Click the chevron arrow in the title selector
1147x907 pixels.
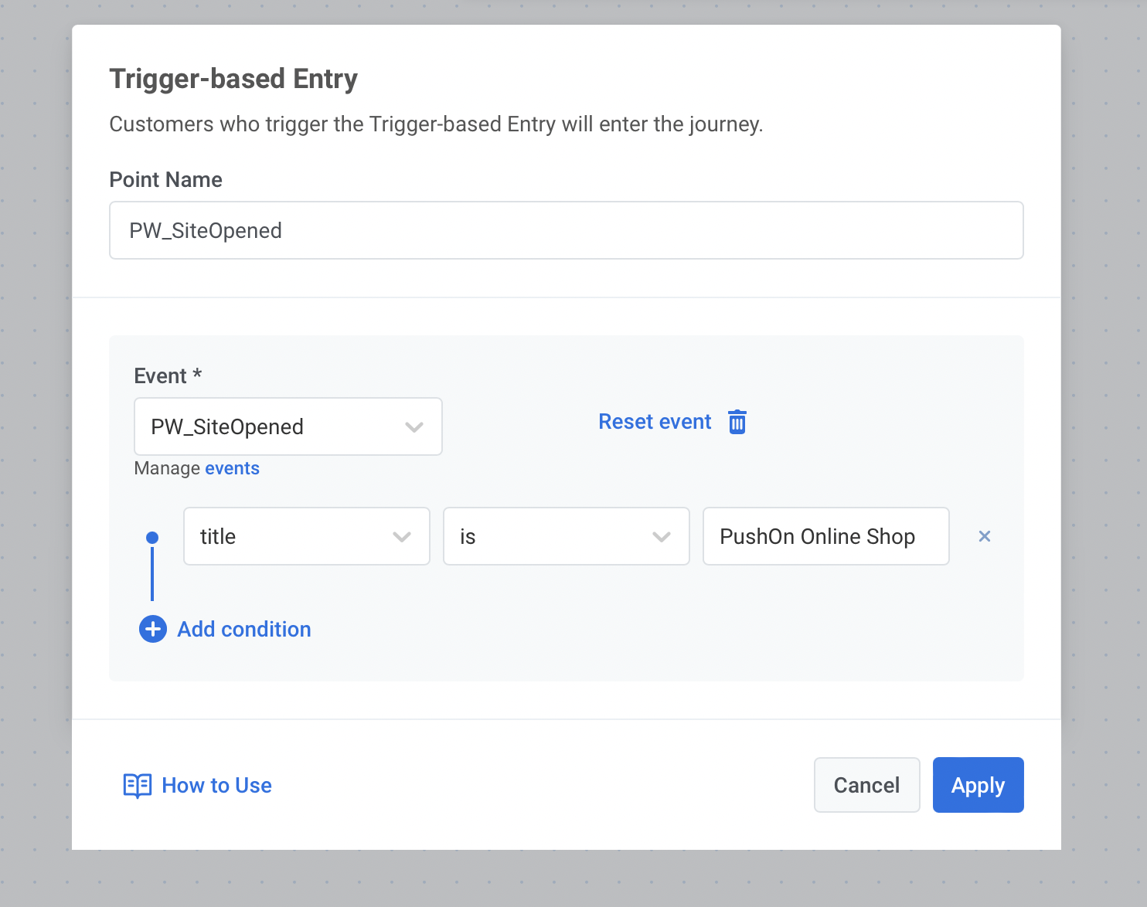click(x=402, y=537)
